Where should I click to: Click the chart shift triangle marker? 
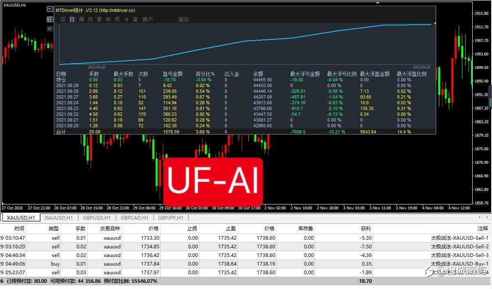[x=377, y=3]
